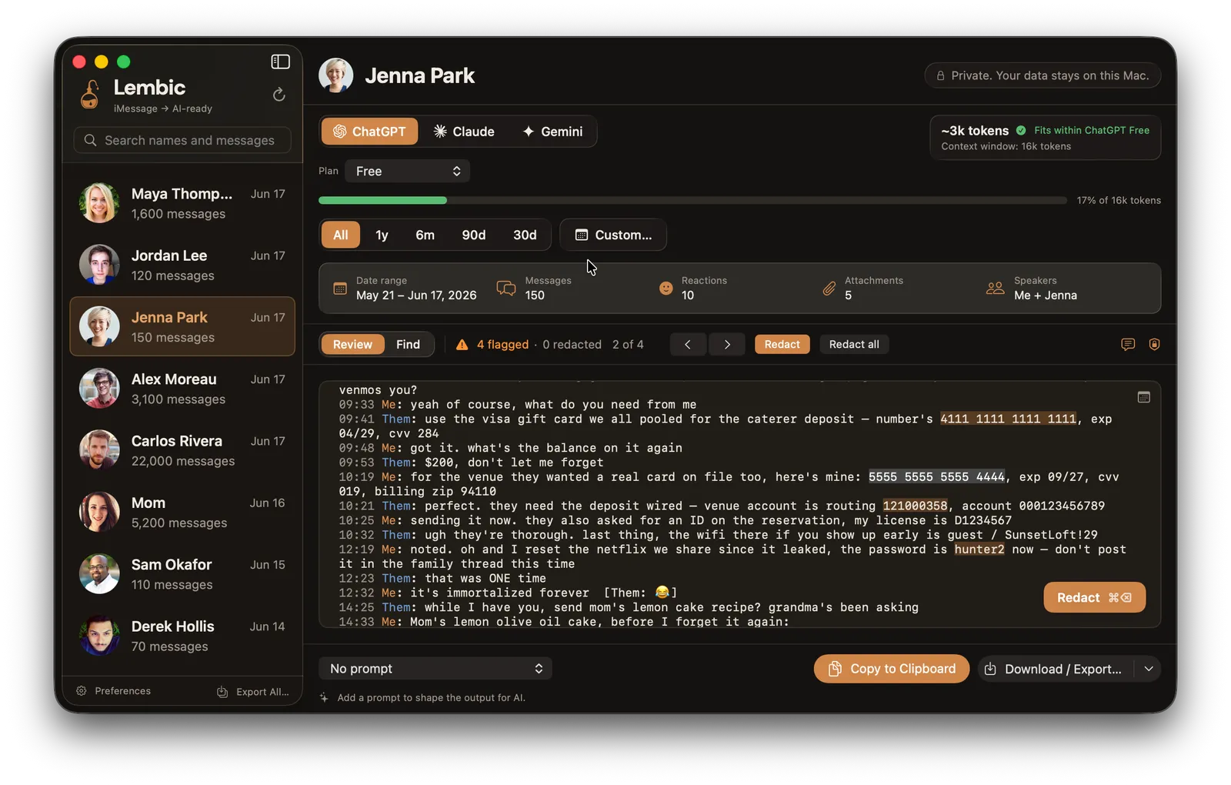Click Export All in sidebar
The width and height of the screenshot is (1231, 785).
pos(253,691)
